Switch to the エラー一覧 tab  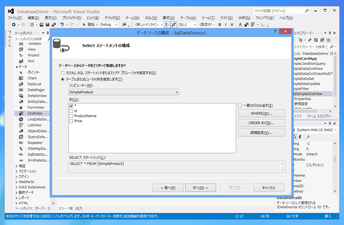(65, 208)
